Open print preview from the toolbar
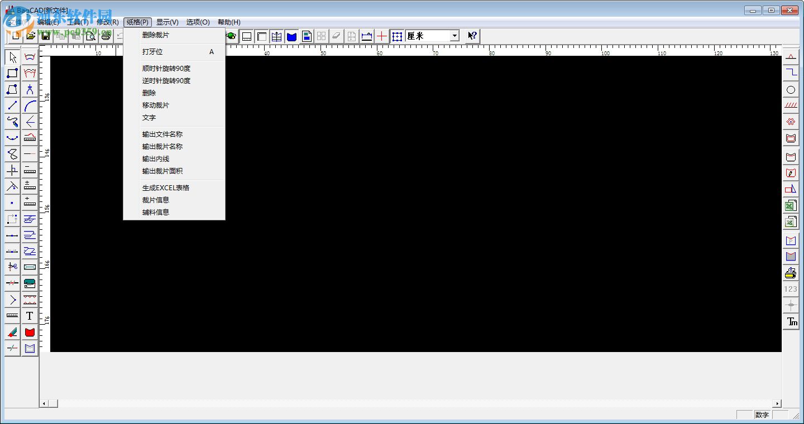804x424 pixels. (90, 36)
